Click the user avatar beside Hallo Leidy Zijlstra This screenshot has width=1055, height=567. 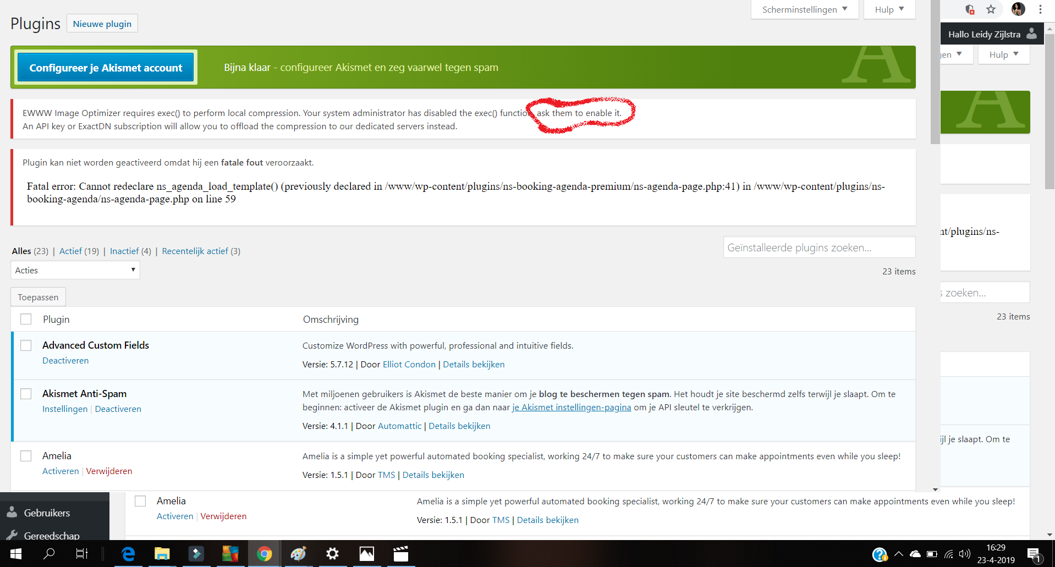point(1032,34)
